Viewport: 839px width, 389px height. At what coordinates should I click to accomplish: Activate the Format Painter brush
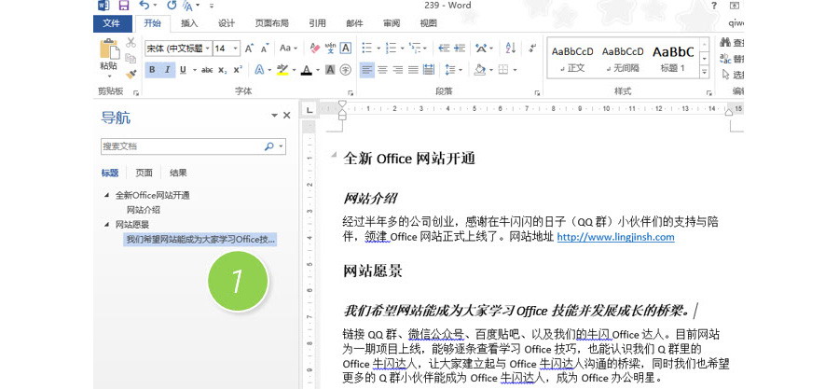coord(131,74)
